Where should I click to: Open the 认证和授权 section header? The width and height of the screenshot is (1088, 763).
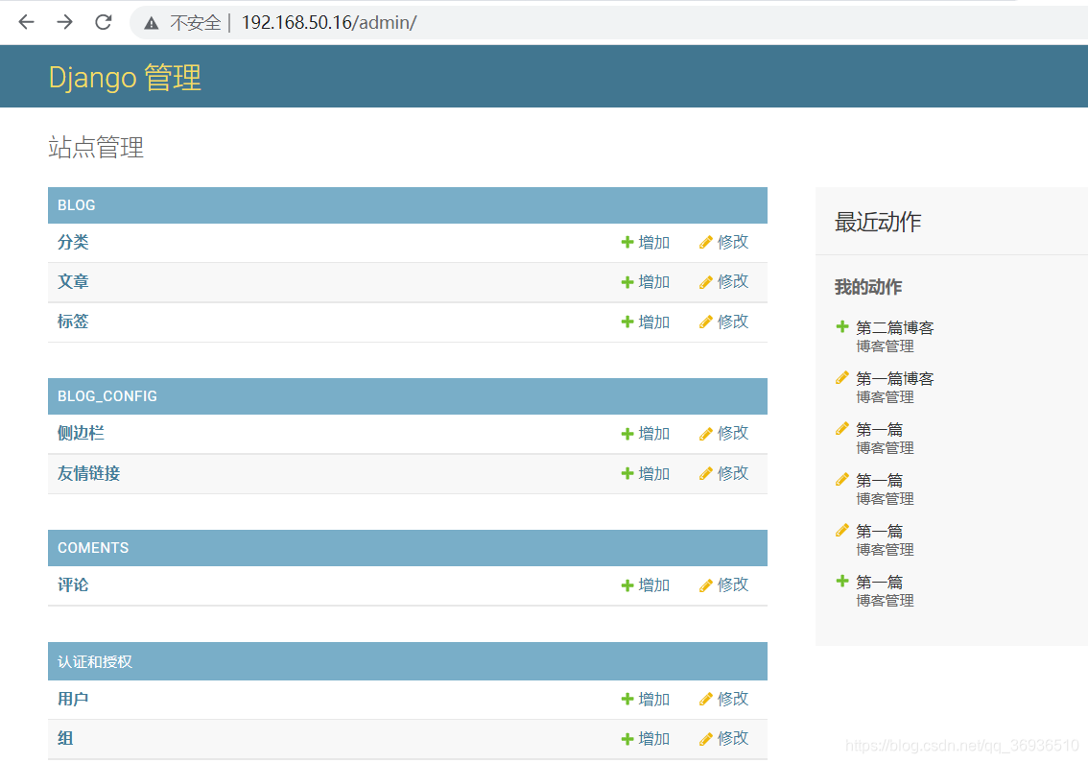click(x=95, y=662)
